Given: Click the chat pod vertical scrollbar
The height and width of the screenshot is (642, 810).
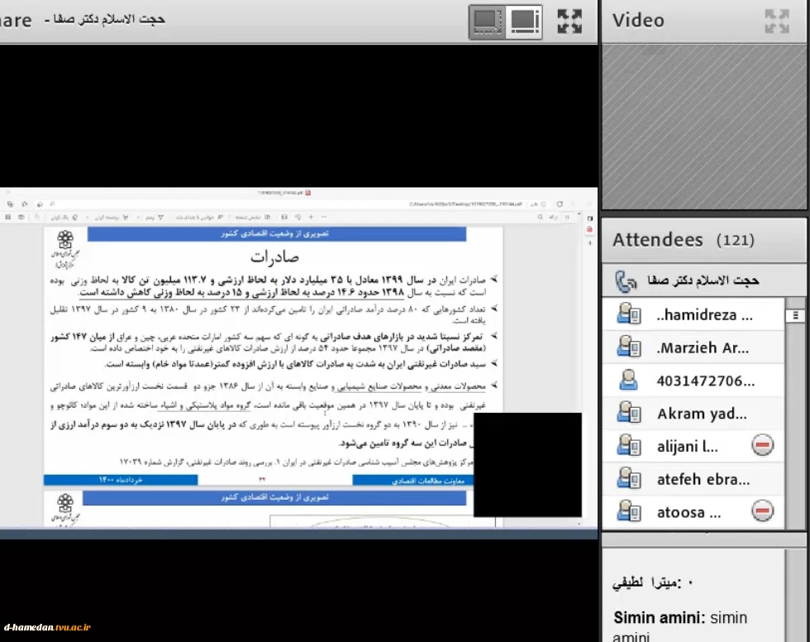Looking at the screenshot, I should click(x=795, y=596).
